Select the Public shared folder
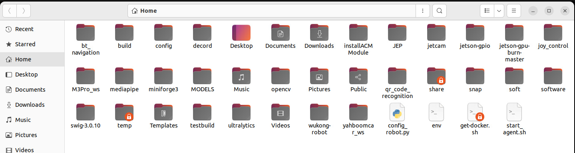 (358, 76)
